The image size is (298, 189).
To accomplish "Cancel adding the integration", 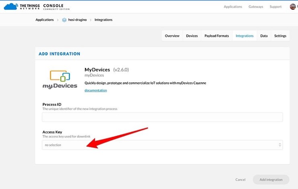I will [x=240, y=179].
